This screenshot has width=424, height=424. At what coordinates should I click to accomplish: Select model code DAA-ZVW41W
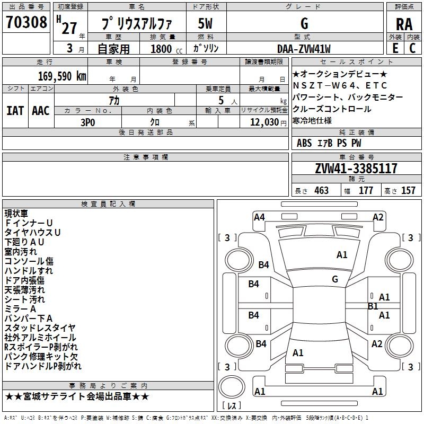coord(304,49)
